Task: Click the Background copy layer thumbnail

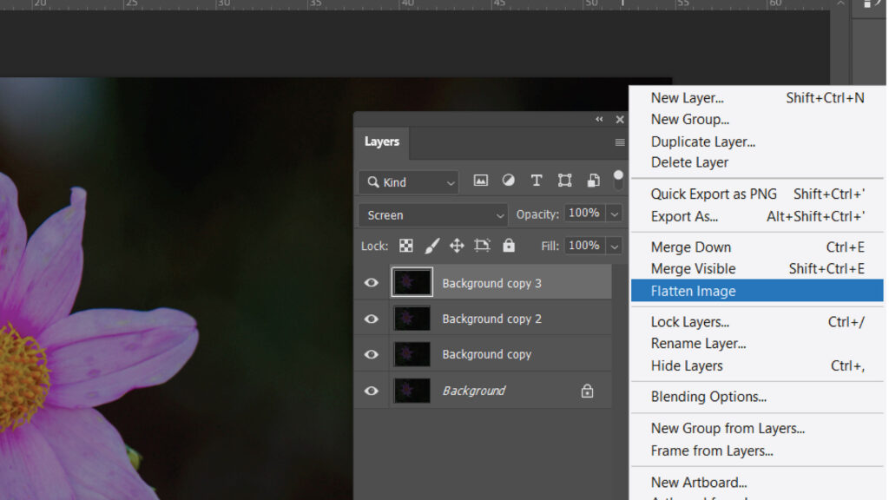Action: [412, 354]
